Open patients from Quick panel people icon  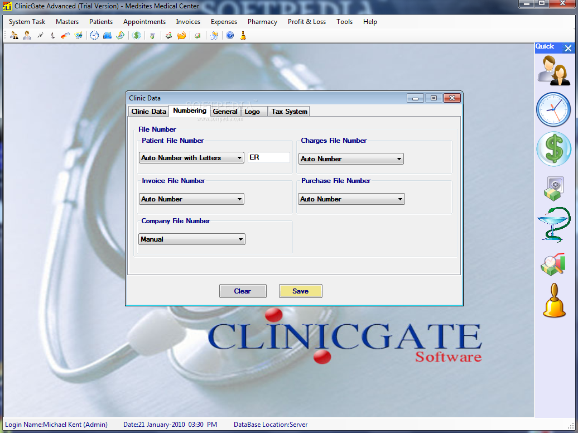(553, 70)
